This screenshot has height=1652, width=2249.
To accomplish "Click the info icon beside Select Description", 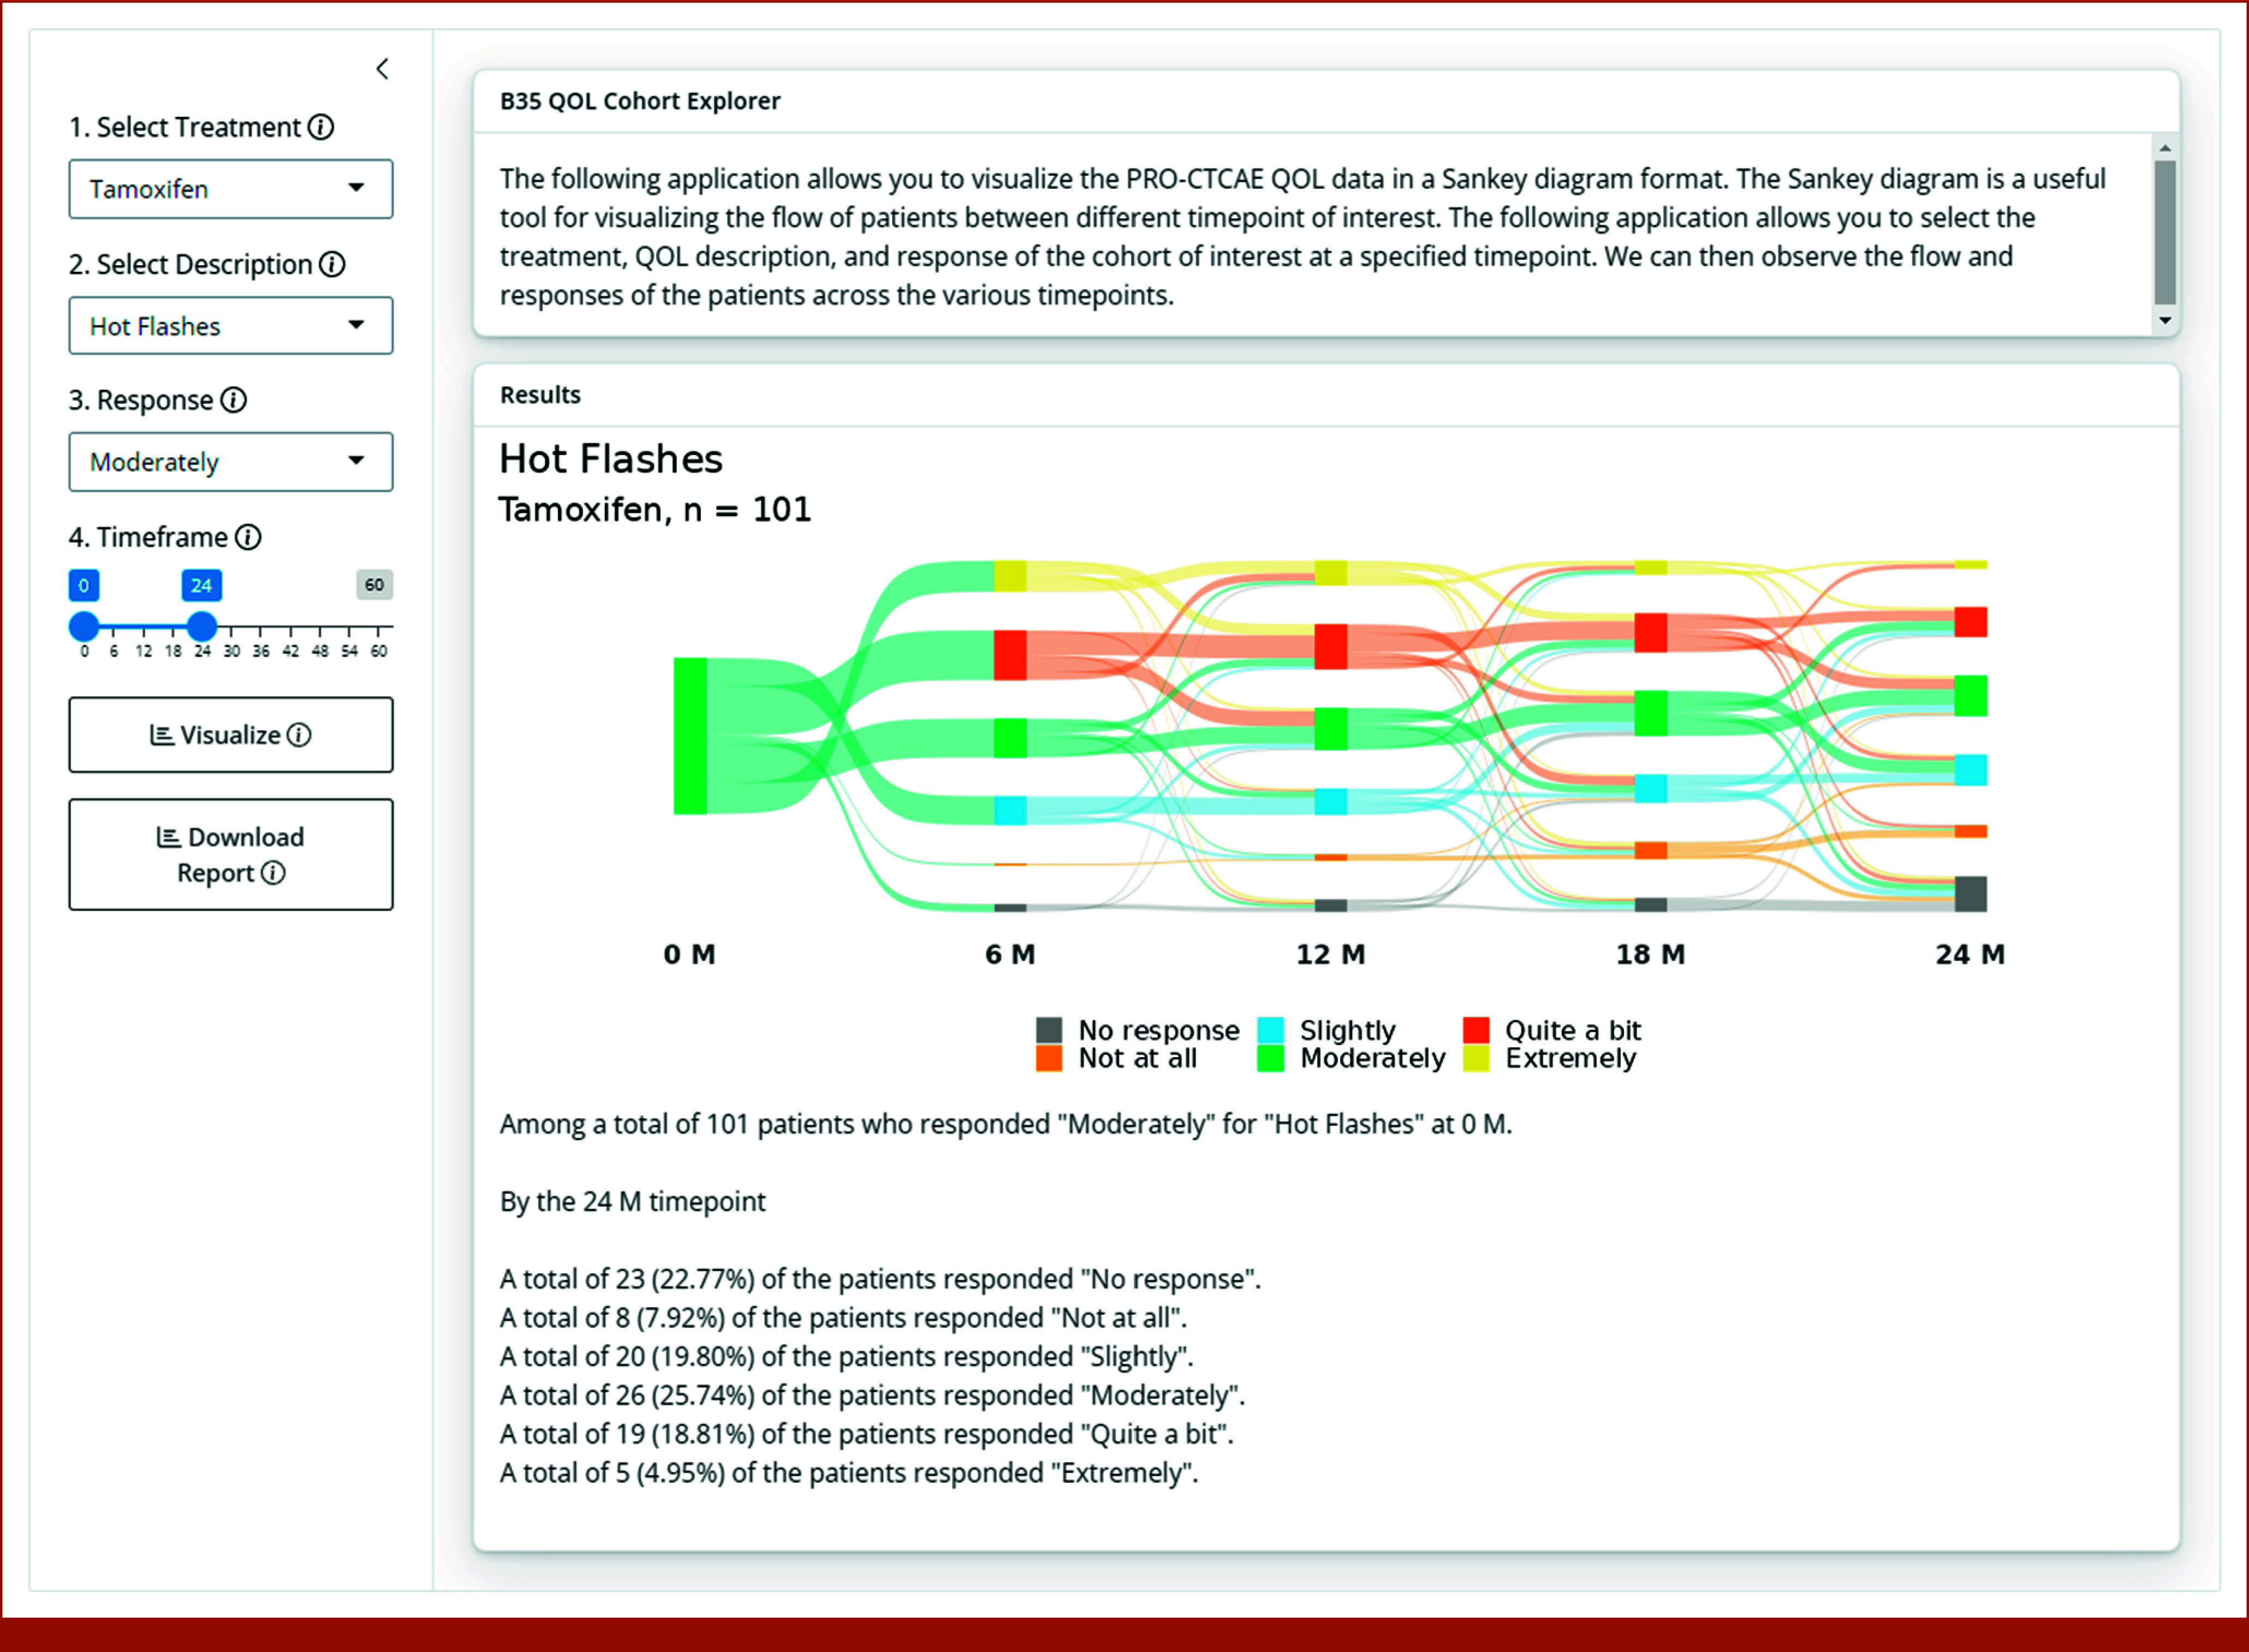I will pyautogui.click(x=332, y=264).
